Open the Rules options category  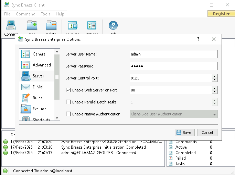pyautogui.click(x=37, y=98)
